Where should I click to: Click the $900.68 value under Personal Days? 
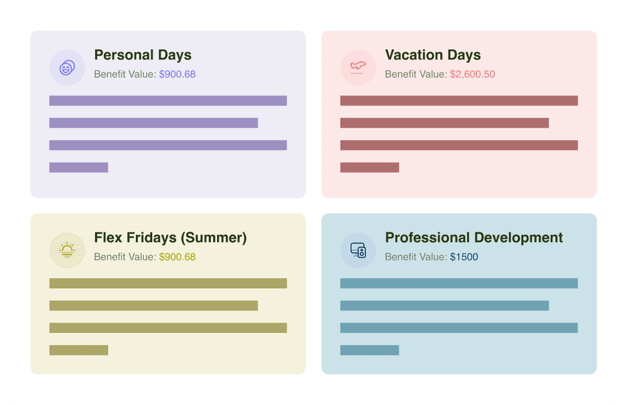[x=178, y=74]
